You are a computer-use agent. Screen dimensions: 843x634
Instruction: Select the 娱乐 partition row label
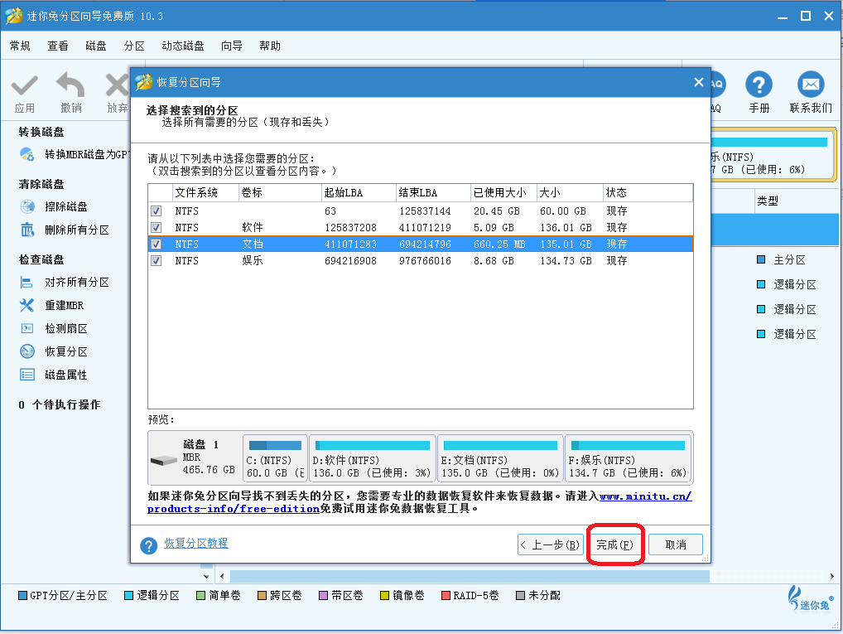tap(252, 261)
